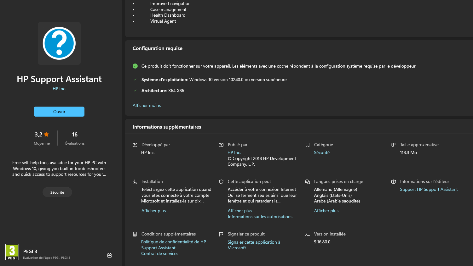
Task: Click the share icon in left panel
Action: (110, 255)
